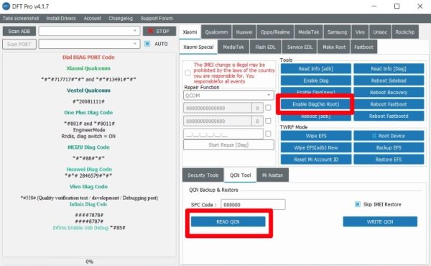Click the READ QCN button

[x=228, y=221]
